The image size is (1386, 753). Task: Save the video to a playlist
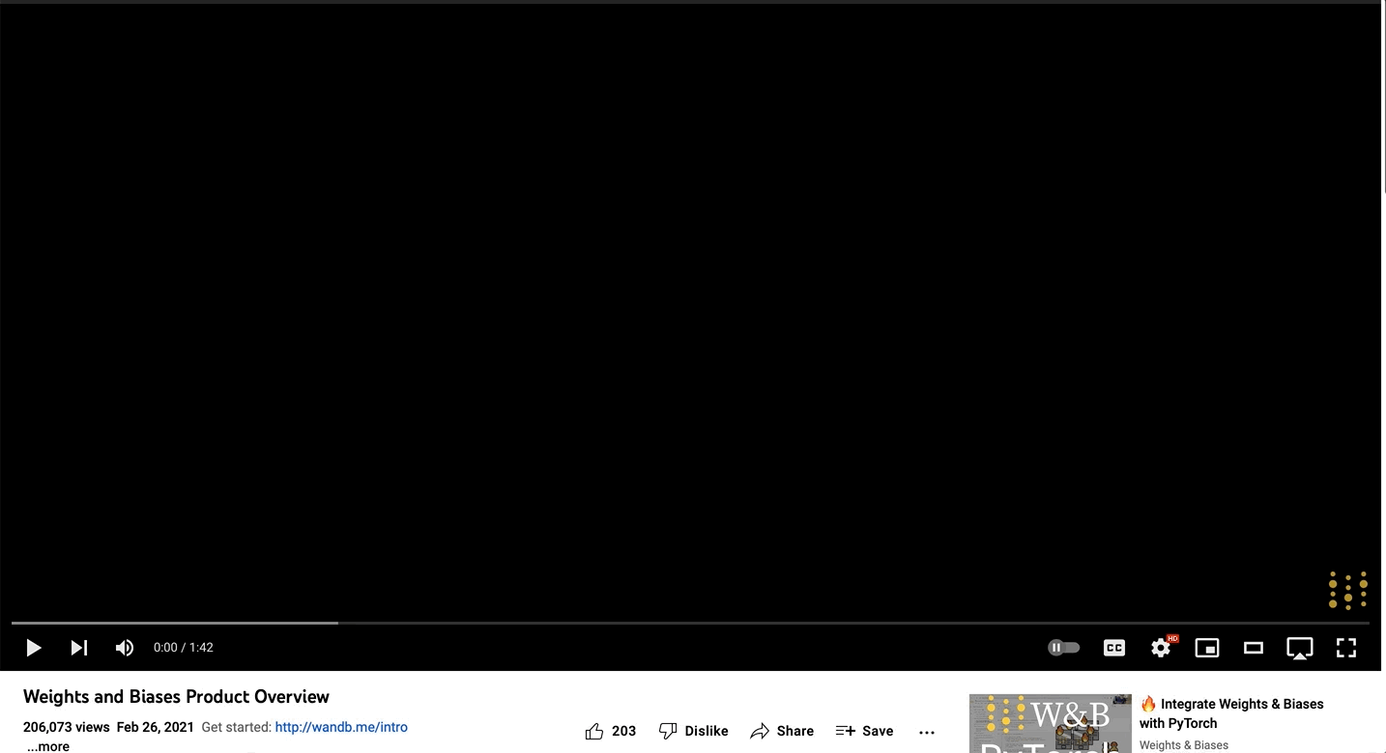pyautogui.click(x=864, y=731)
